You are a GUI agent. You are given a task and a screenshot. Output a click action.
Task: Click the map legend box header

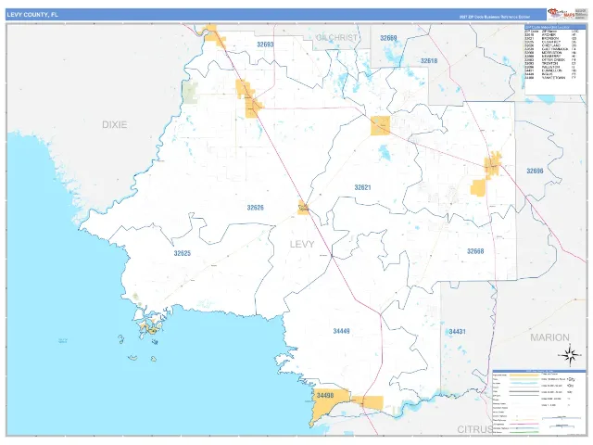(x=539, y=371)
